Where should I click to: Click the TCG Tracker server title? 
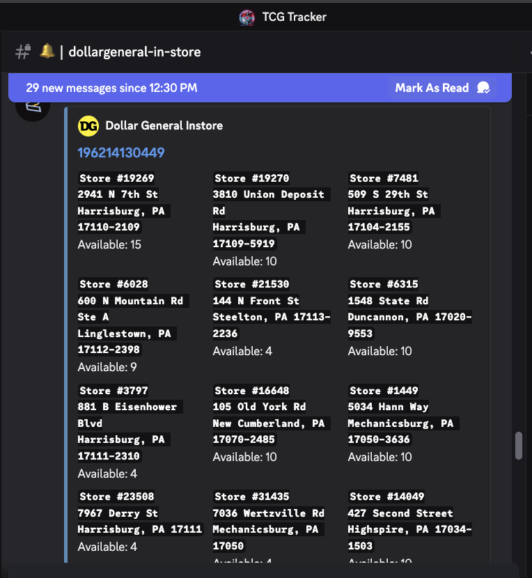click(x=295, y=17)
